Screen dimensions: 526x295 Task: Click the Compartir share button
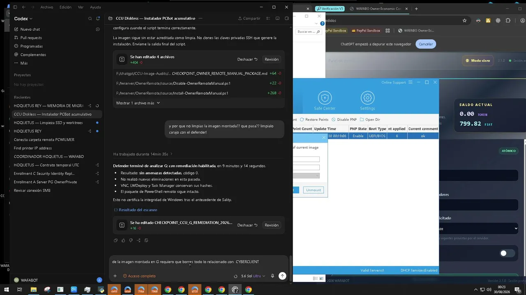[x=249, y=18]
